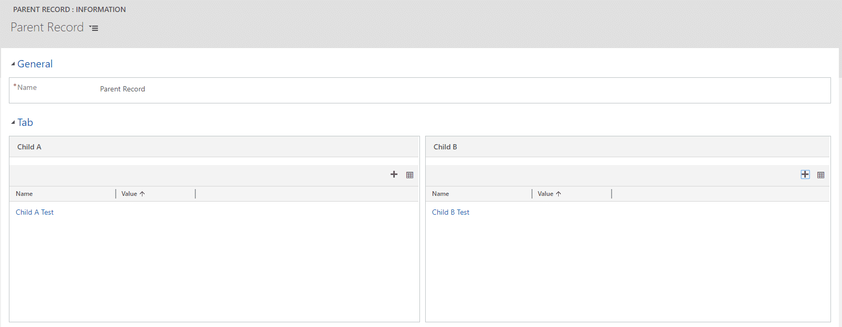Viewport: 842px width, 327px height.
Task: Open the Parent Record title menu icon
Action: [94, 28]
